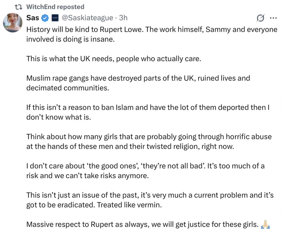Open the @Saskiateague handle link
The image size is (281, 233).
(87, 18)
